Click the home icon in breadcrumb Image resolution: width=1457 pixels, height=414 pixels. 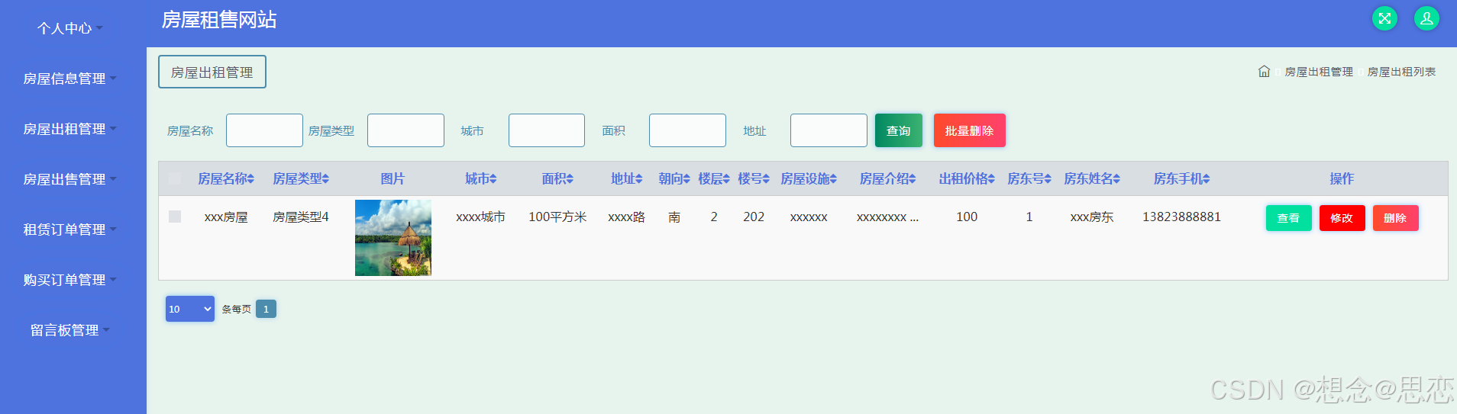[1264, 72]
